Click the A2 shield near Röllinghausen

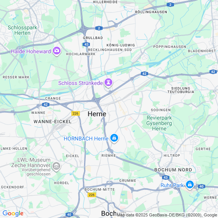pos(170,5)
